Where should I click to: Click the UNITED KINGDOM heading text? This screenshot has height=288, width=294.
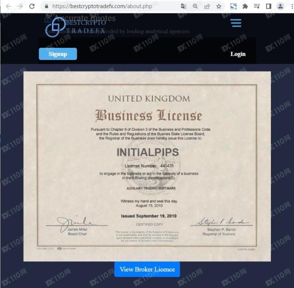click(x=149, y=99)
